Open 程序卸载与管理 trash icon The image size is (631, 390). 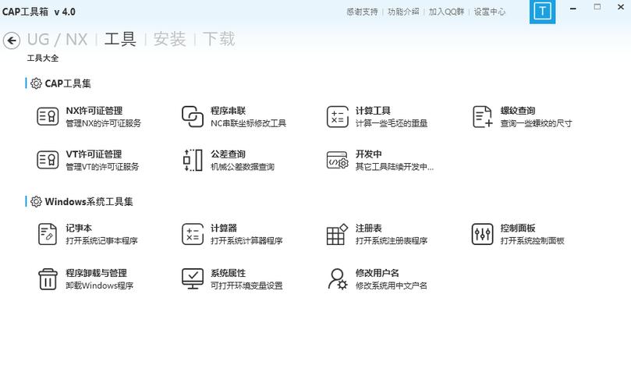coord(48,279)
